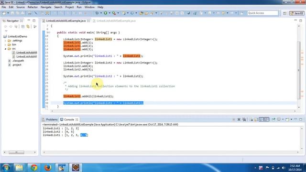Click the Eclipse taskbar icon
The width and height of the screenshot is (306, 172).
click(x=76, y=168)
